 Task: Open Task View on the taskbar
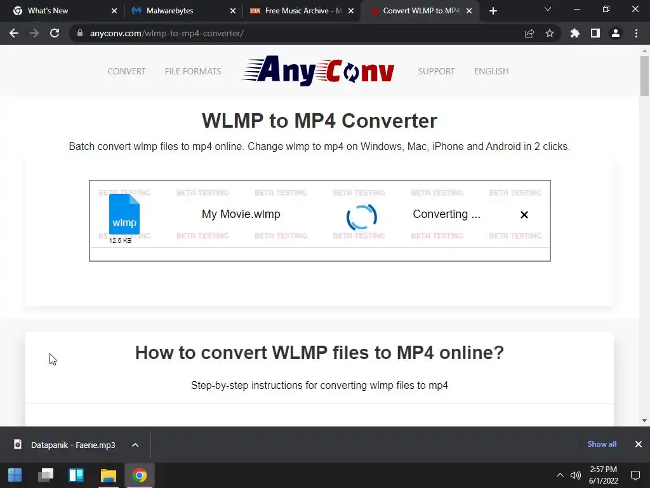coord(46,475)
